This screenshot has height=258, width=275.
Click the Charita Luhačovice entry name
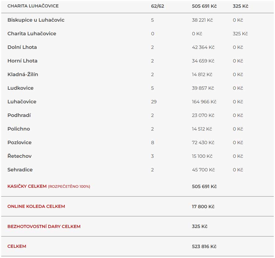click(x=32, y=34)
